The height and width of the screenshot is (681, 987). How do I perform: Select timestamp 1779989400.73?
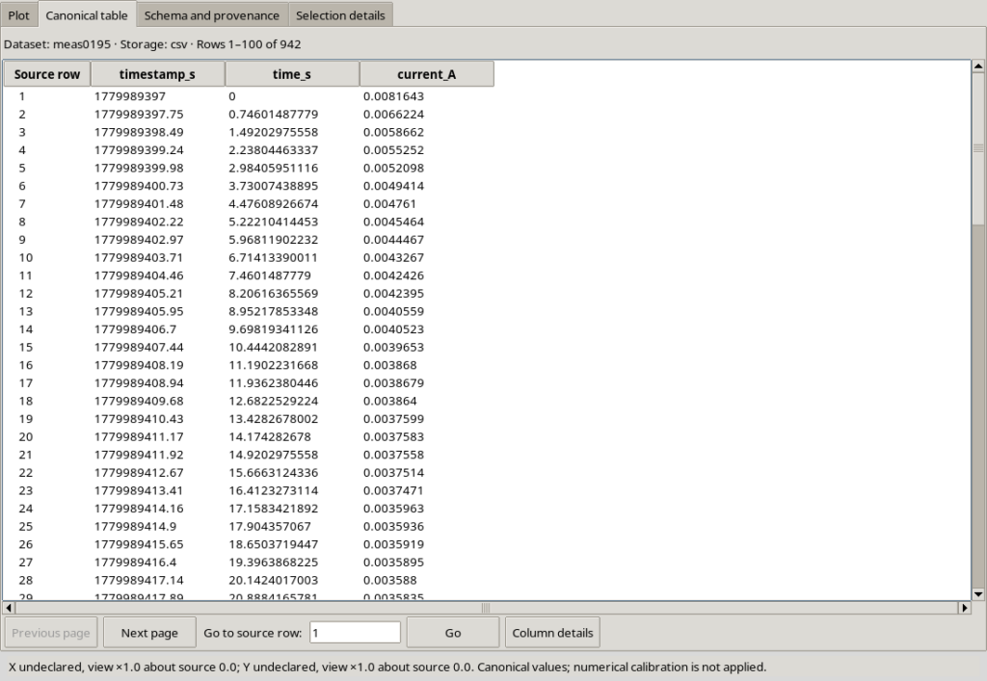pos(139,186)
